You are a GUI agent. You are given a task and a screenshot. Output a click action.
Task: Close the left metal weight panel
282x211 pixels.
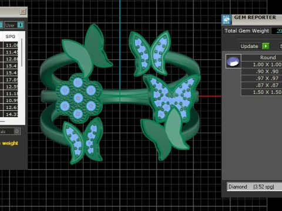click(x=23, y=12)
